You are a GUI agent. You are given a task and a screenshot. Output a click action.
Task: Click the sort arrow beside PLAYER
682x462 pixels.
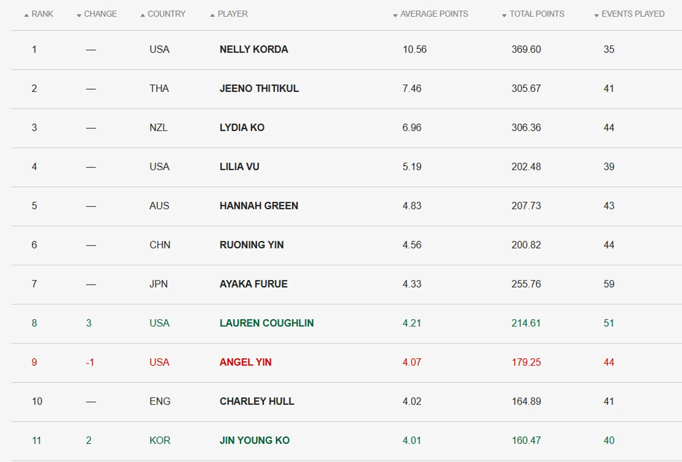pos(213,15)
